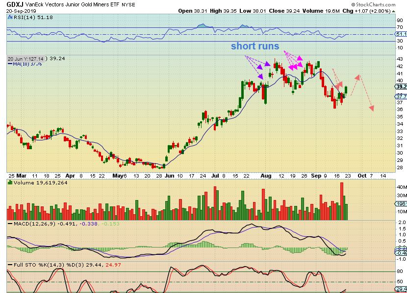Click the tallest red volume bar in September
The width and height of the screenshot is (407, 293).
[342, 202]
